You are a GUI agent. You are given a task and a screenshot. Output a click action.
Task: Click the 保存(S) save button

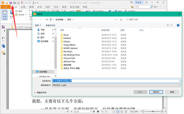point(156,92)
